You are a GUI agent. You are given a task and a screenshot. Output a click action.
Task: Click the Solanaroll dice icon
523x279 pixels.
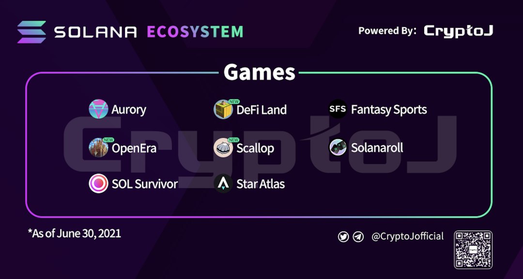pyautogui.click(x=338, y=147)
